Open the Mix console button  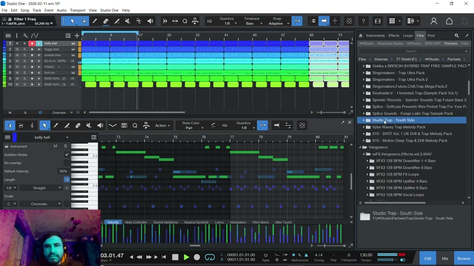point(445,259)
